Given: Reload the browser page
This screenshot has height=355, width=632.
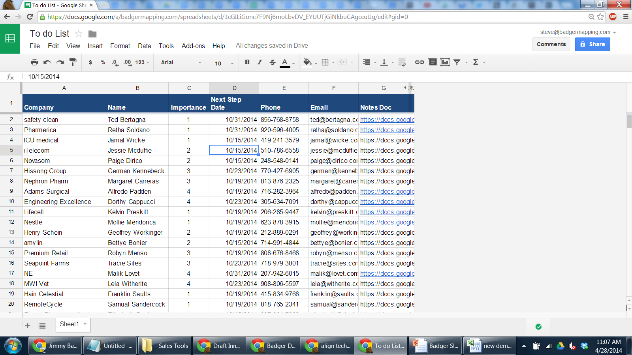Looking at the screenshot, I should coord(30,17).
